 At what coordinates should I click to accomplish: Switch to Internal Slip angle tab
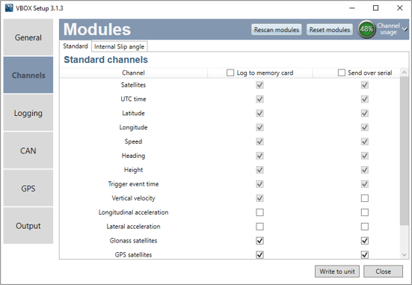point(120,46)
